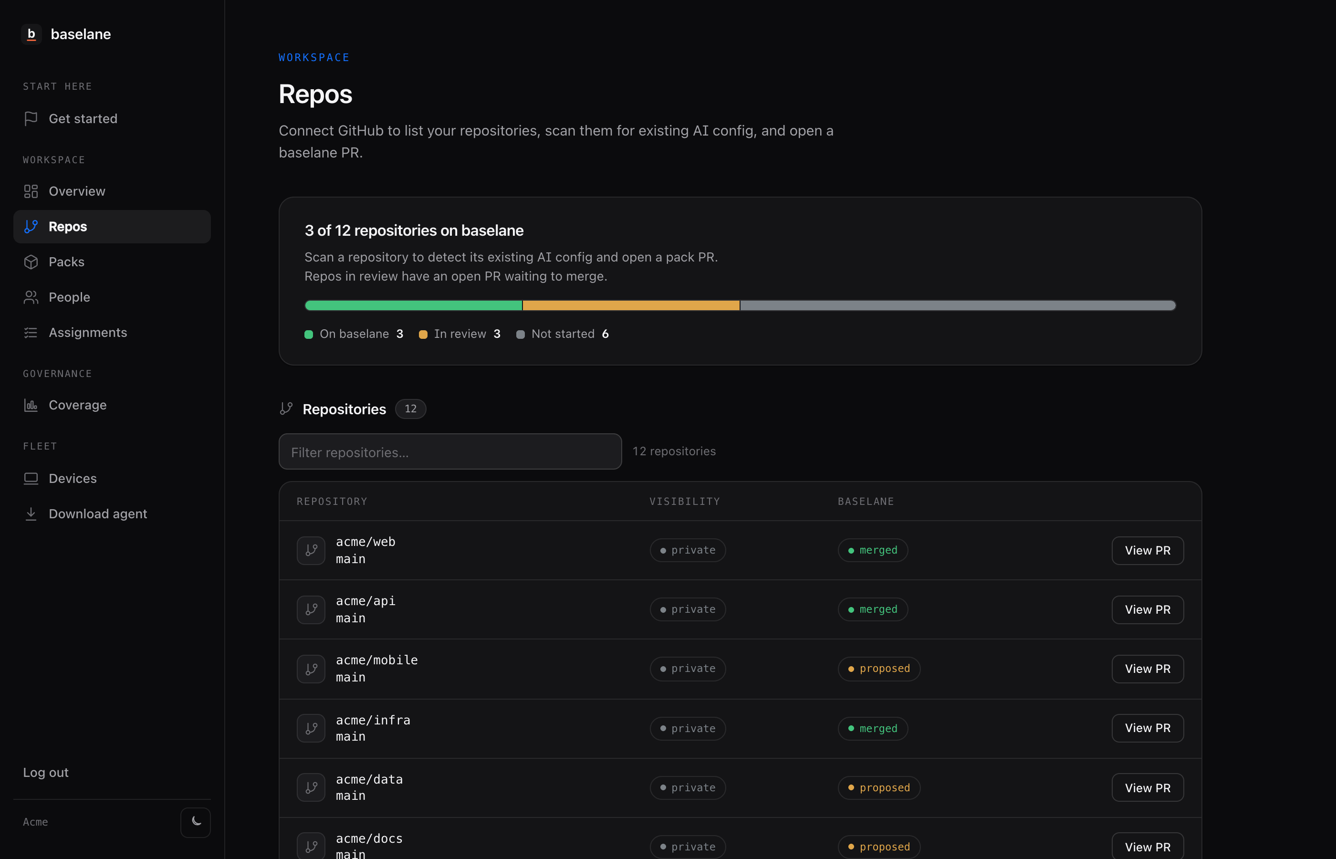Viewport: 1336px width, 859px height.
Task: Click the acme/mobile repository name
Action: pyautogui.click(x=376, y=660)
